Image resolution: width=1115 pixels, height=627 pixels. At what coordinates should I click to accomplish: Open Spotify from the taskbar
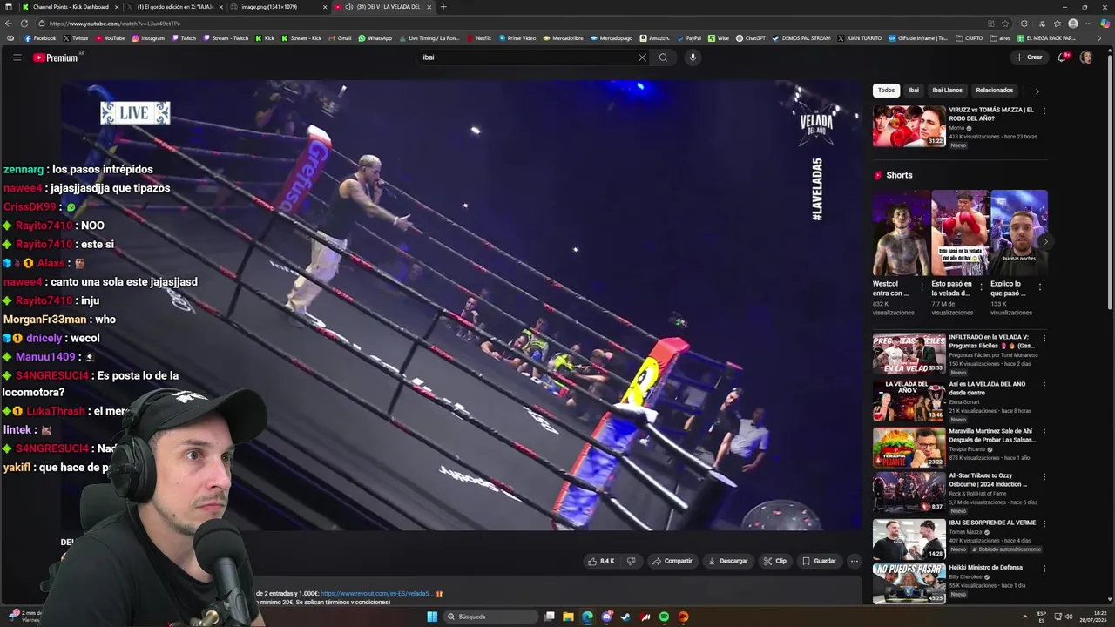click(x=664, y=617)
